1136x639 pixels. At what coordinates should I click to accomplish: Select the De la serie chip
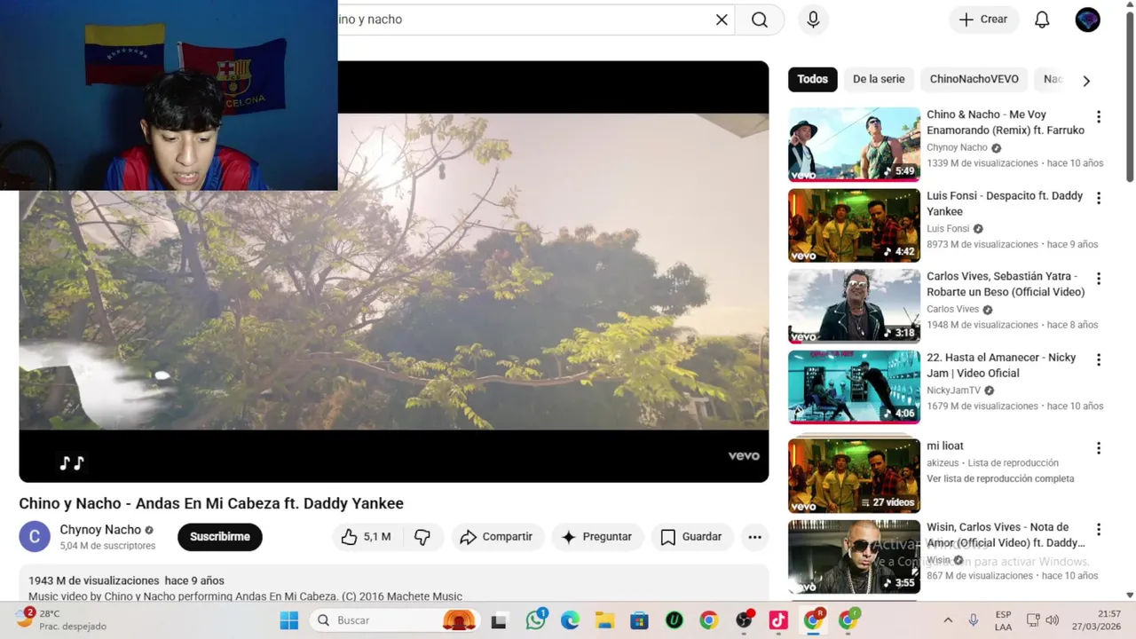879,79
